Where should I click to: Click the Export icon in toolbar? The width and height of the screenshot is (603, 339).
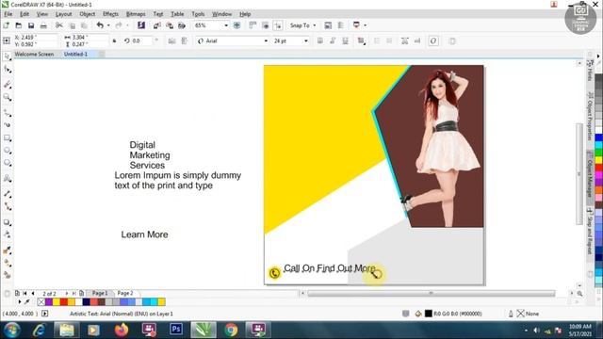point(170,25)
